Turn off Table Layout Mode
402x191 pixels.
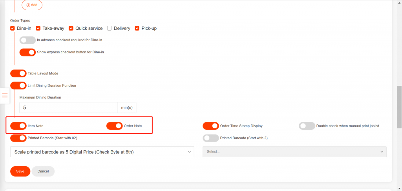pos(18,73)
